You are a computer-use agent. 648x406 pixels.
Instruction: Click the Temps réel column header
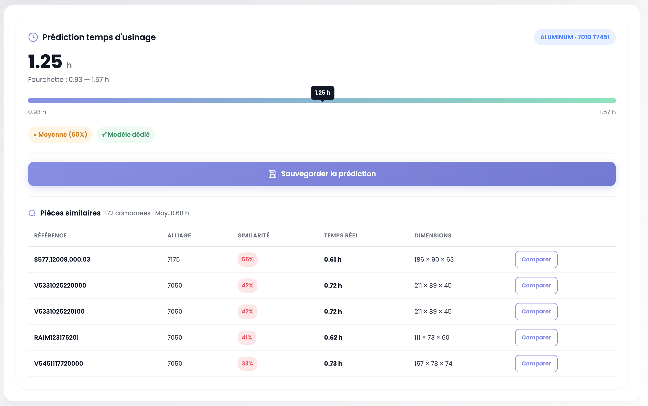point(341,235)
